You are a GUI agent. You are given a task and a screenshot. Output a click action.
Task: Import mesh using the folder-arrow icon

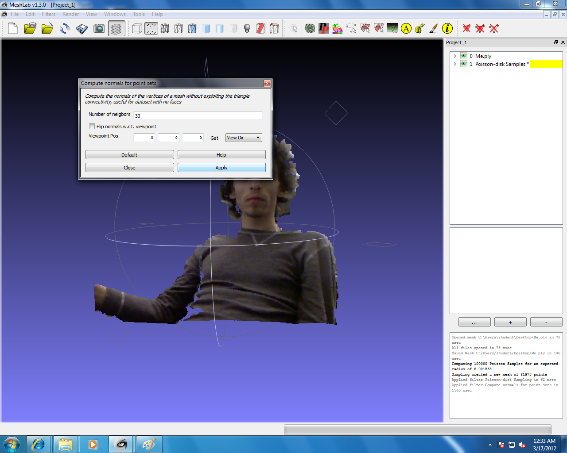pyautogui.click(x=47, y=29)
